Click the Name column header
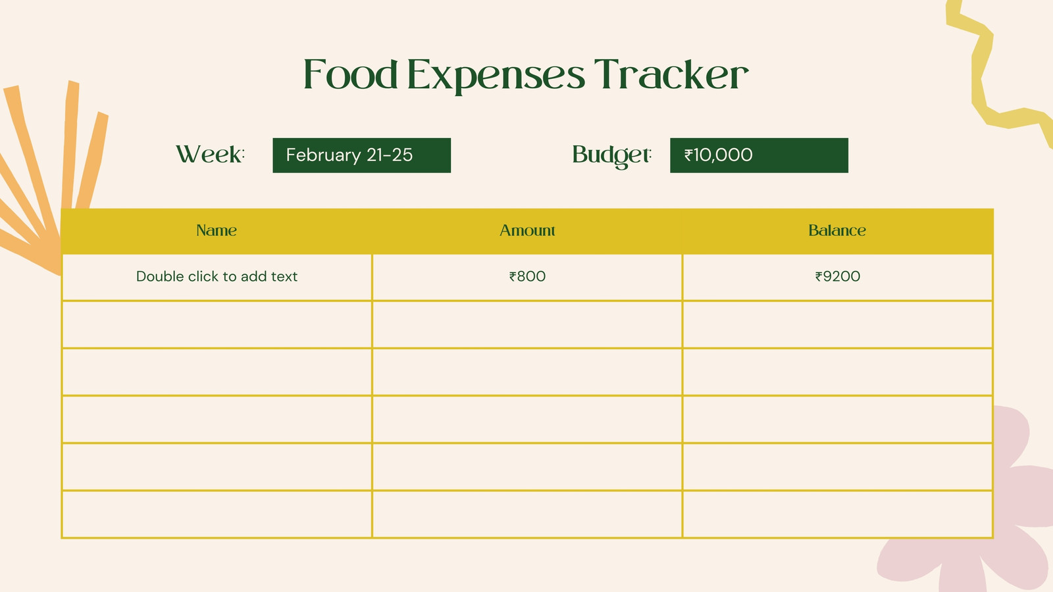This screenshot has height=592, width=1053. coord(217,231)
